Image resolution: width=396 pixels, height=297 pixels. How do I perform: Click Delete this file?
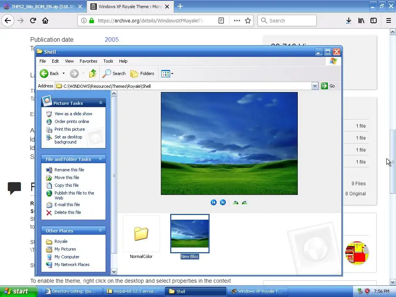click(68, 212)
